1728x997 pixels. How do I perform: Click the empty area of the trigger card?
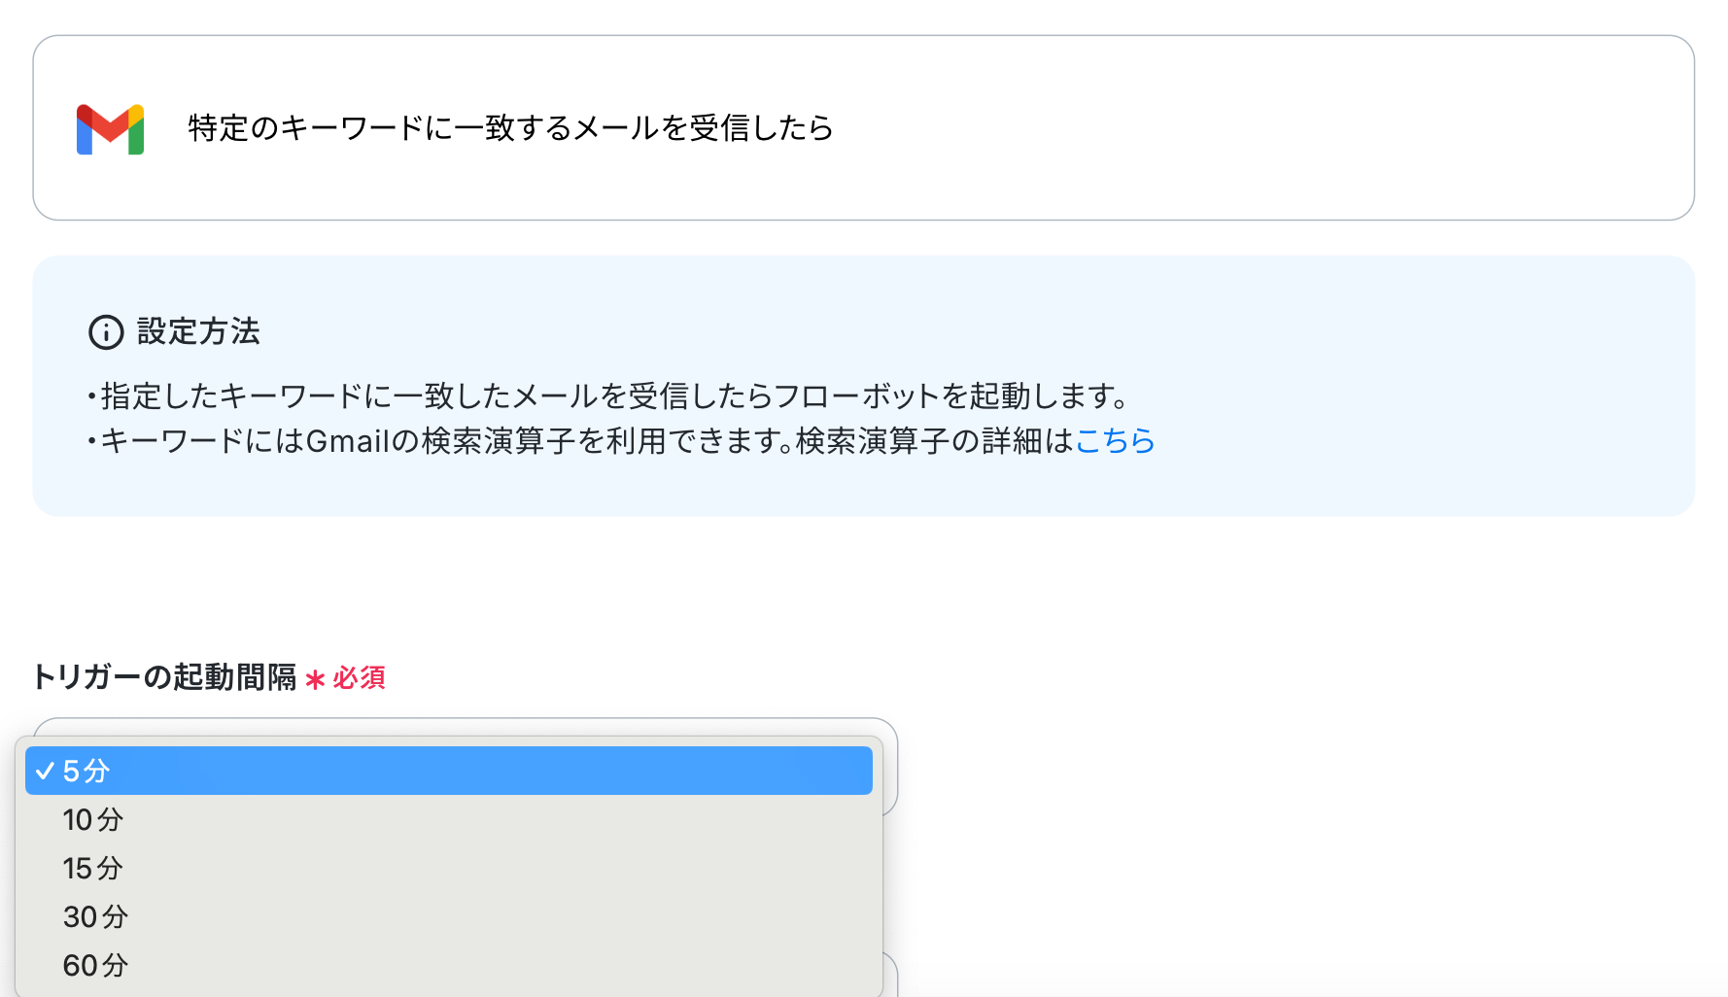(1263, 128)
